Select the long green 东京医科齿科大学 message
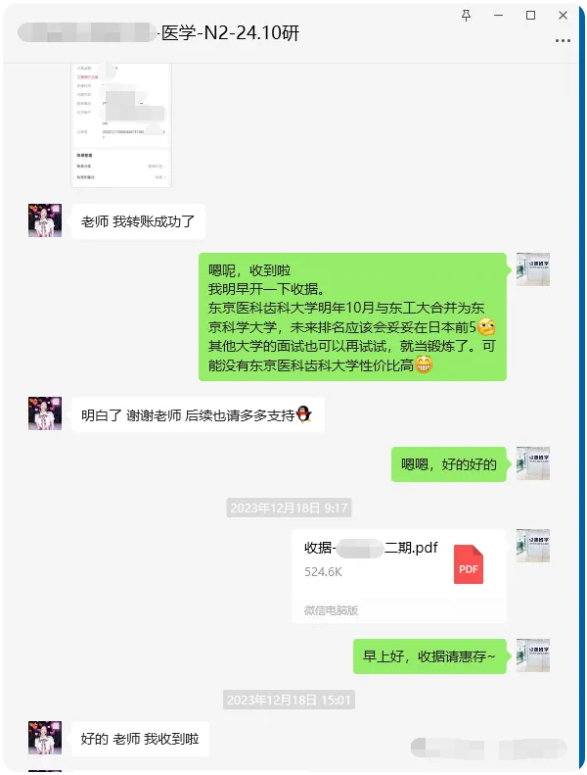 click(352, 316)
